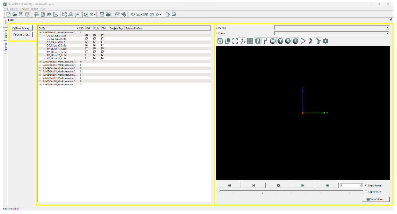Screen dimensions: 397x214
Task: Open the sliders settings icon in toolbar
Action: pos(36,15)
